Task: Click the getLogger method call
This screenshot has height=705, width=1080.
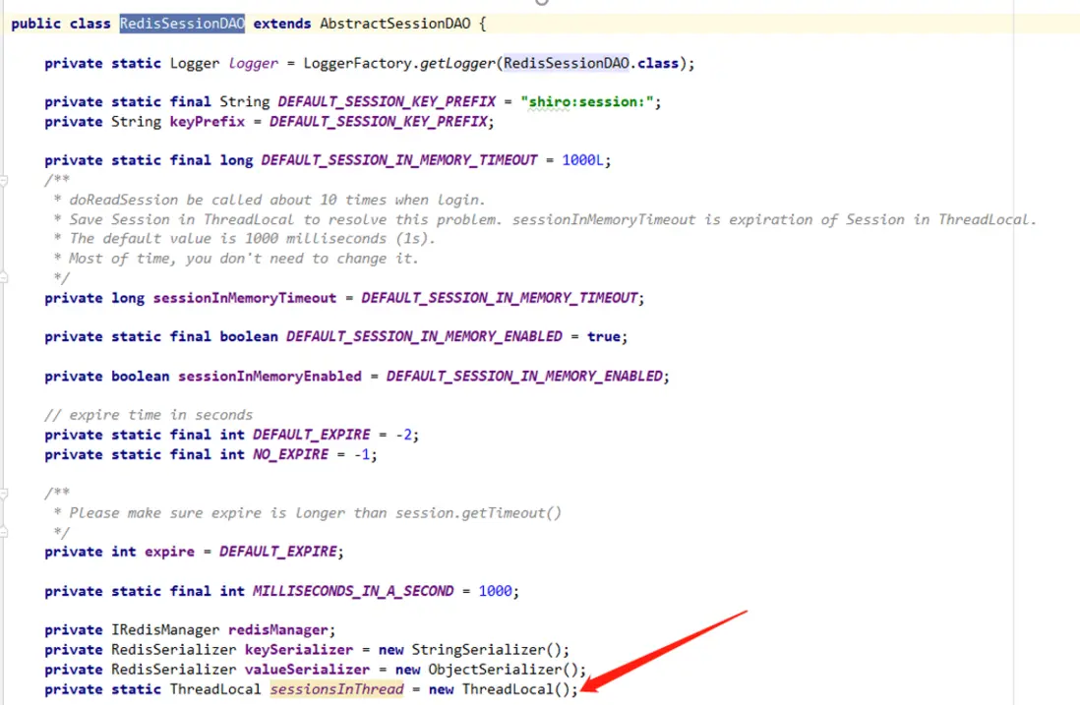Action: [x=457, y=63]
